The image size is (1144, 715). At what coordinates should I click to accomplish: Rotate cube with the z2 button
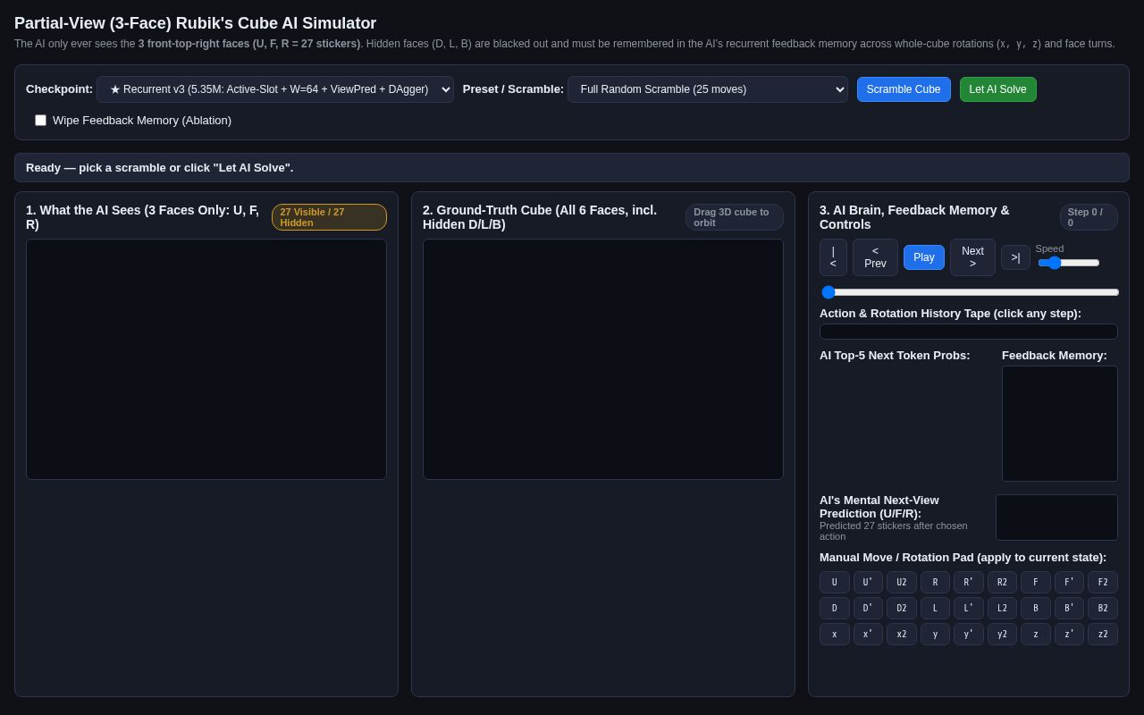coord(1103,634)
